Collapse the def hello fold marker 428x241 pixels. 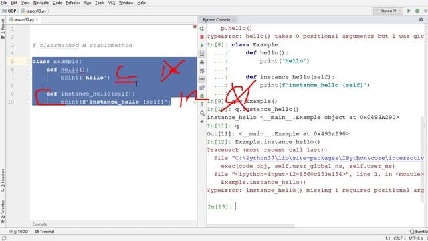pyautogui.click(x=29, y=70)
